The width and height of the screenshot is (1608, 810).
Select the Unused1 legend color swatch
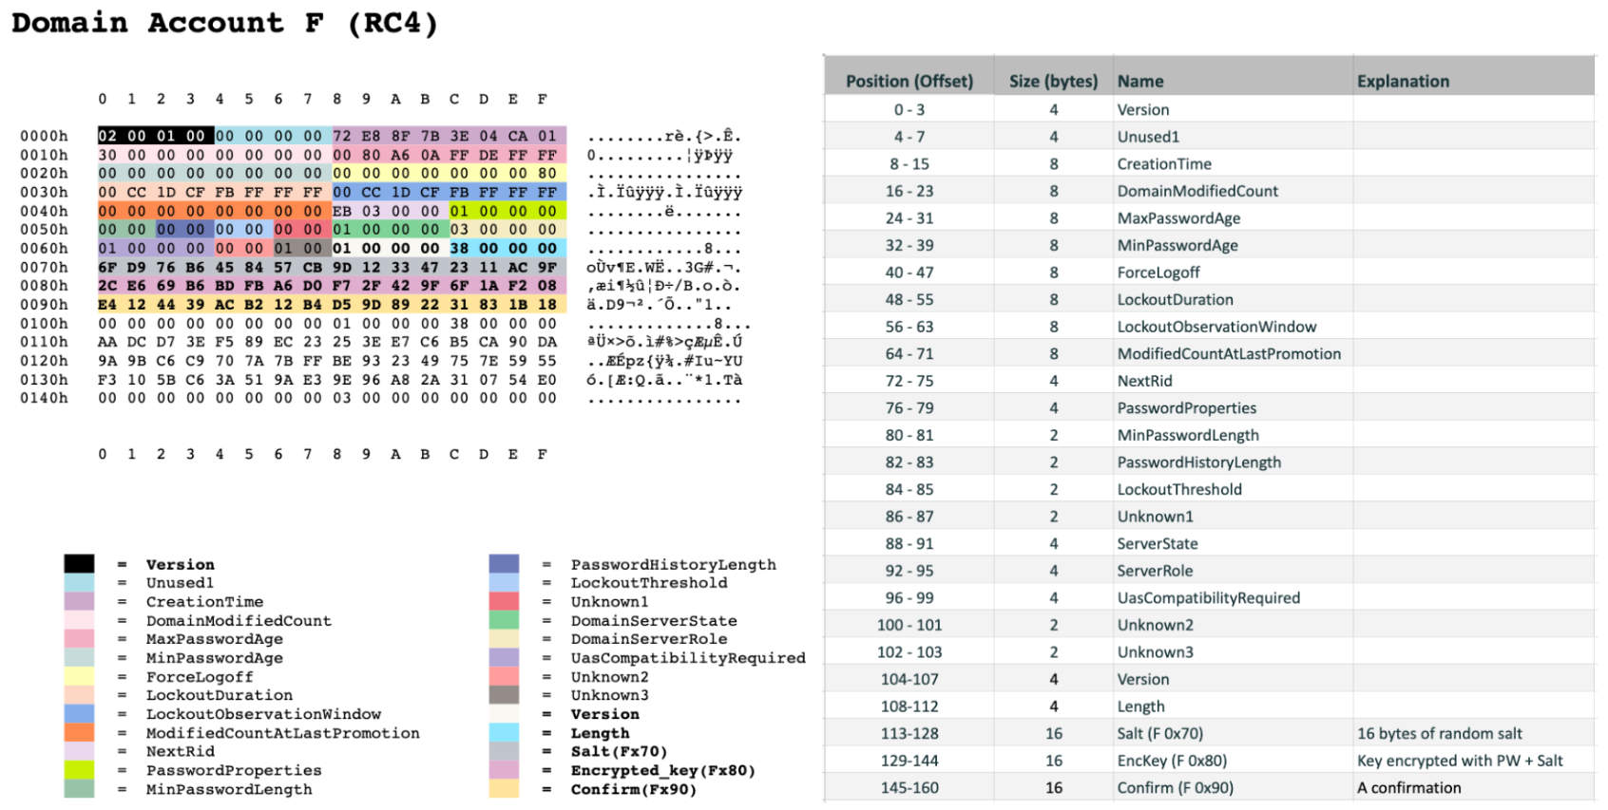[x=79, y=582]
